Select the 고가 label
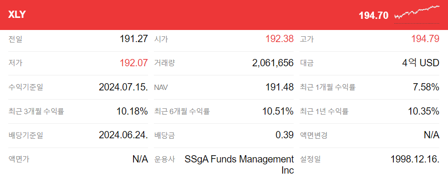Viewport: 448px width, 176px height. click(307, 39)
